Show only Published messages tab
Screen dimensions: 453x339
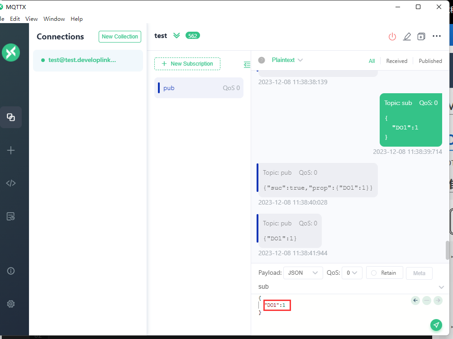[430, 61]
